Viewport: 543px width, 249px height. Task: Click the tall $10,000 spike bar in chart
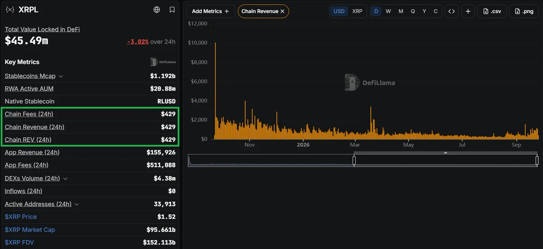(x=215, y=90)
